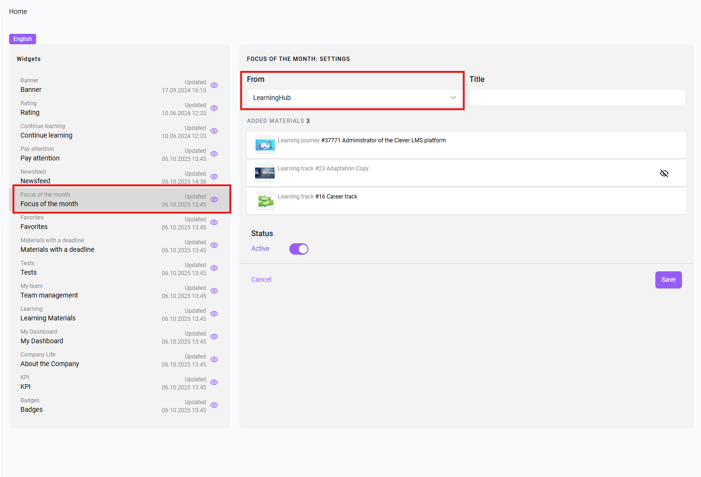This screenshot has height=477, width=701.
Task: Open thumbnail of Career track material
Action: tap(265, 201)
